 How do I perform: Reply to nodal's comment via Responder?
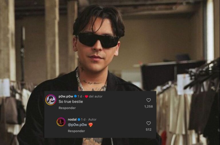coord(76,131)
